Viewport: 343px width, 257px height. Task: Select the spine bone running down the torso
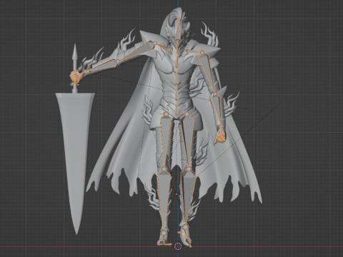point(177,79)
